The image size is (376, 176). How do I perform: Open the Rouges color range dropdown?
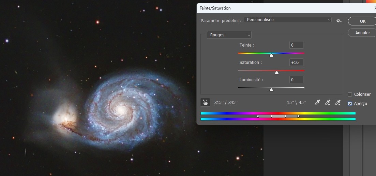[x=229, y=35]
